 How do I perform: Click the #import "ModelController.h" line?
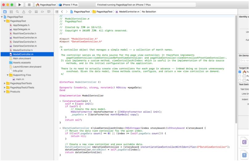79,39
